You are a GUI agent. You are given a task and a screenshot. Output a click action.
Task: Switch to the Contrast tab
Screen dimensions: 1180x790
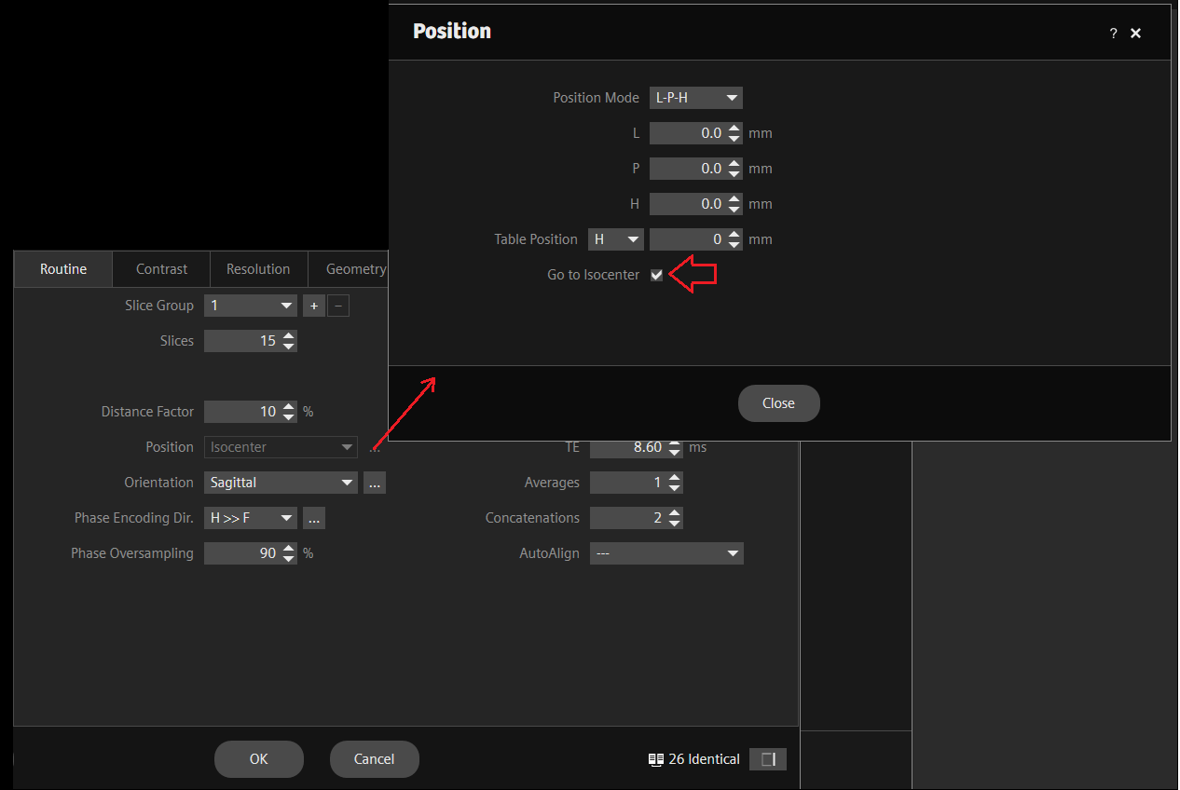click(x=161, y=269)
